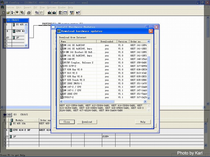210x157 pixels.
Task: Click the updates list scroll-up arrow
Action: [149, 42]
